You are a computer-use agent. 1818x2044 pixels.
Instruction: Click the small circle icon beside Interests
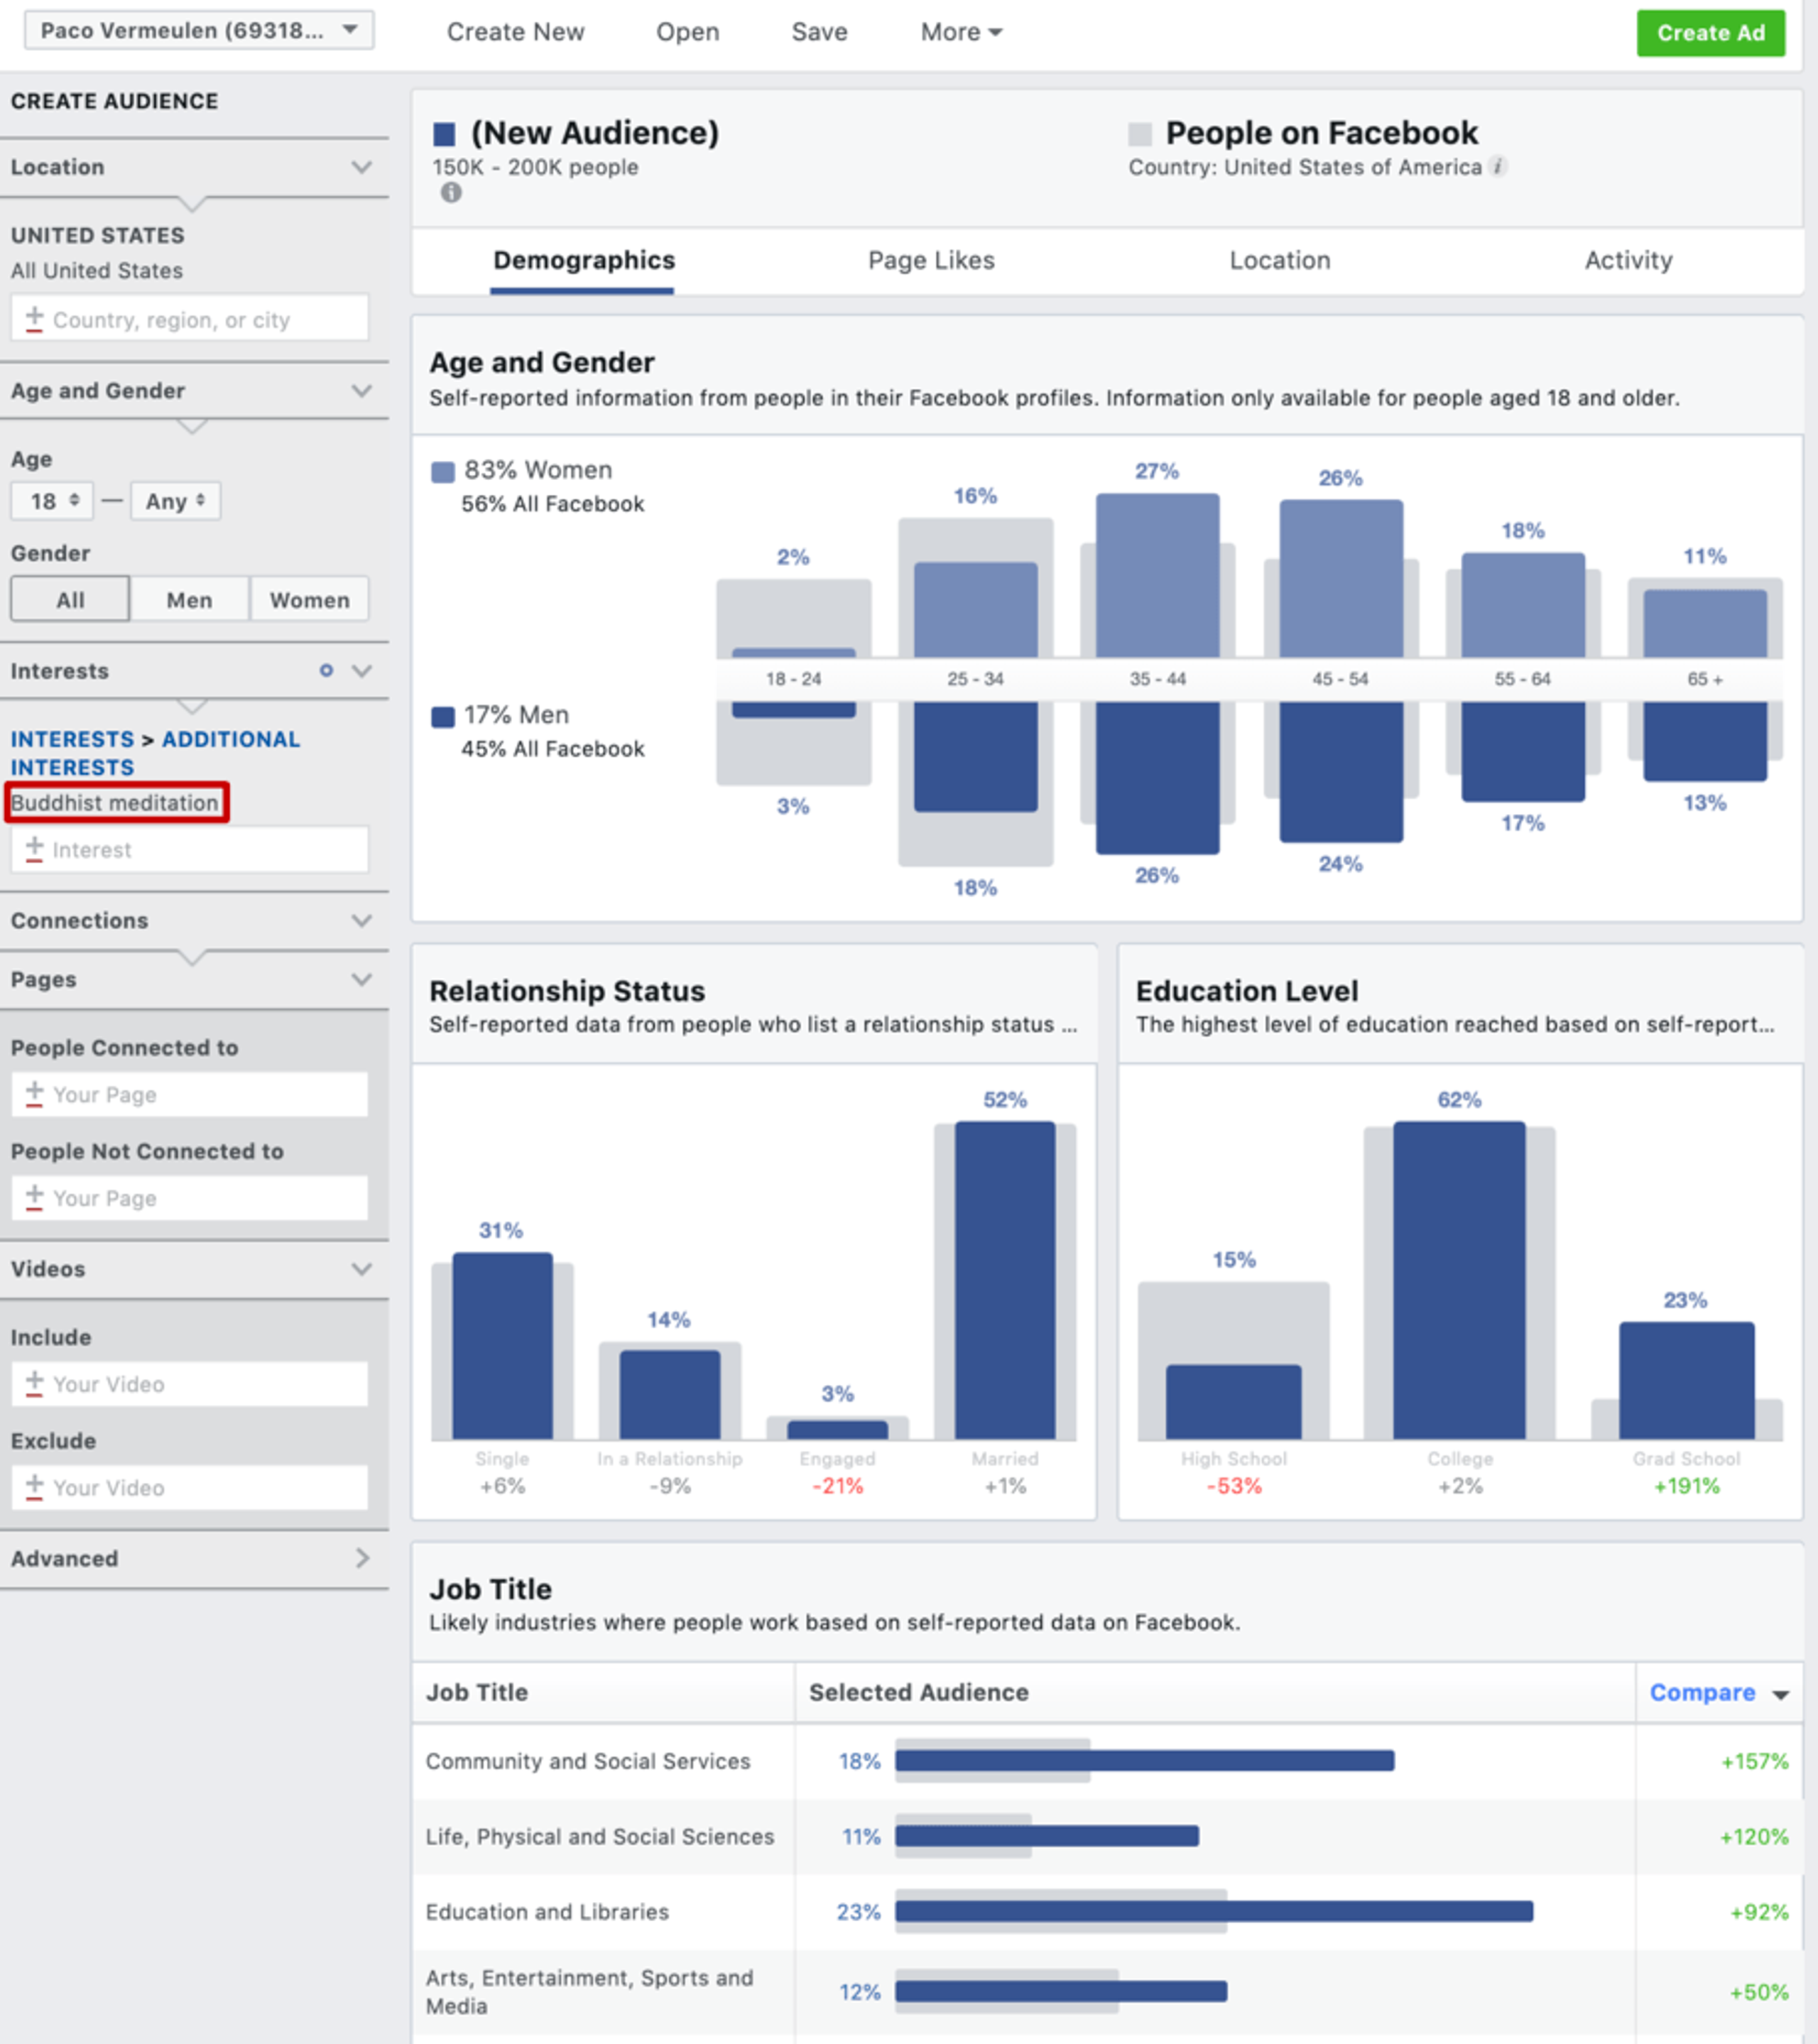tap(326, 671)
